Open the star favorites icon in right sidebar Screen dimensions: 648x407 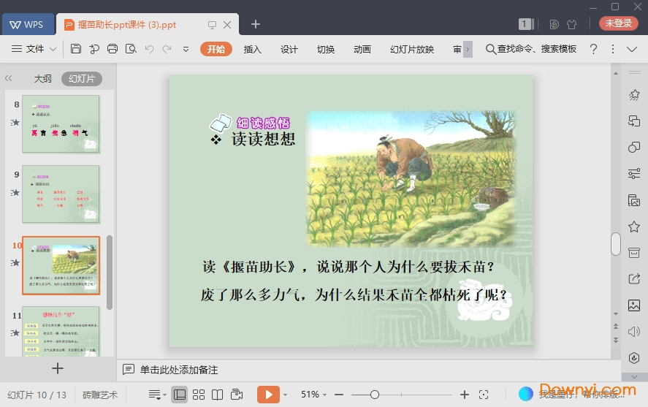[x=634, y=227]
